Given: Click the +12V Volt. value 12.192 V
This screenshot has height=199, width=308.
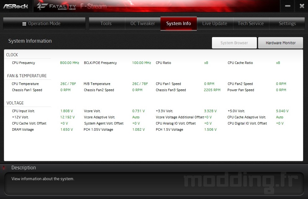Looking at the screenshot, I should (x=67, y=117).
